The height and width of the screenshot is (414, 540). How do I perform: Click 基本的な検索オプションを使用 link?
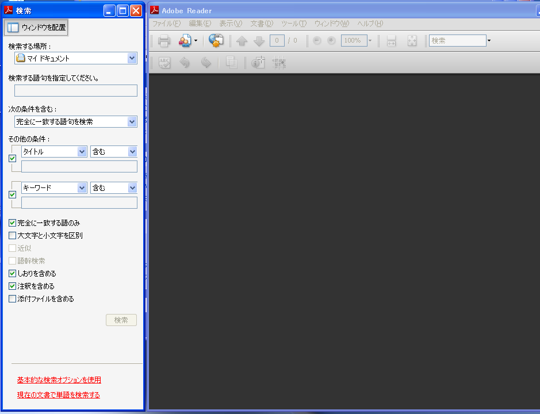coord(59,380)
